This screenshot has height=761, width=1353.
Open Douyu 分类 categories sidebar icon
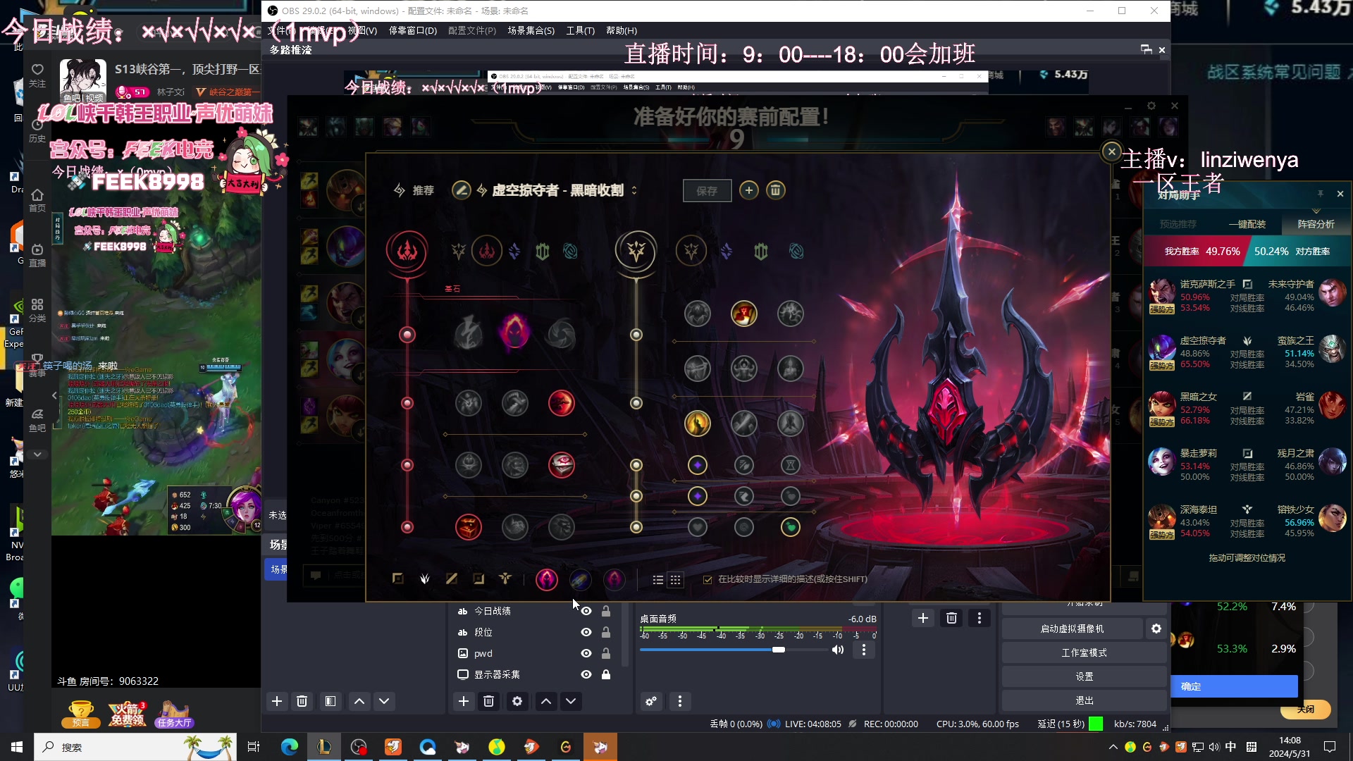coord(37,309)
